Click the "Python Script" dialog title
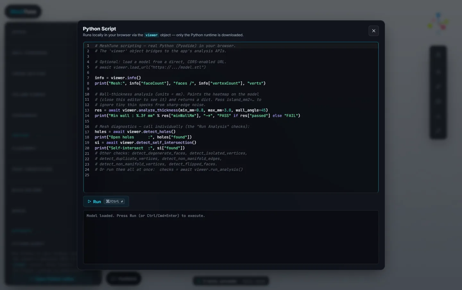Viewport: 462px width, 290px height. [99, 29]
